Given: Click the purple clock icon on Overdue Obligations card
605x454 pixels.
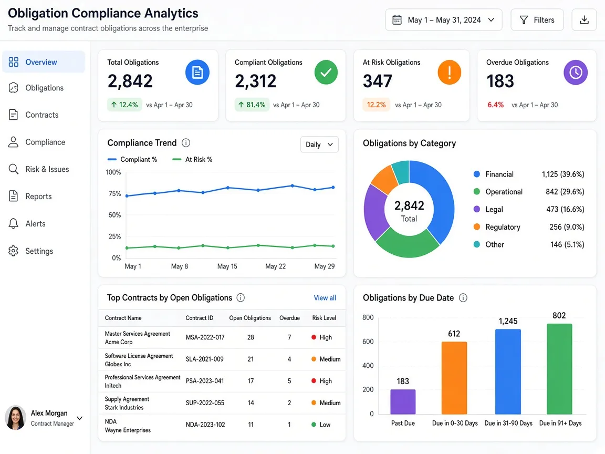Looking at the screenshot, I should 576,72.
